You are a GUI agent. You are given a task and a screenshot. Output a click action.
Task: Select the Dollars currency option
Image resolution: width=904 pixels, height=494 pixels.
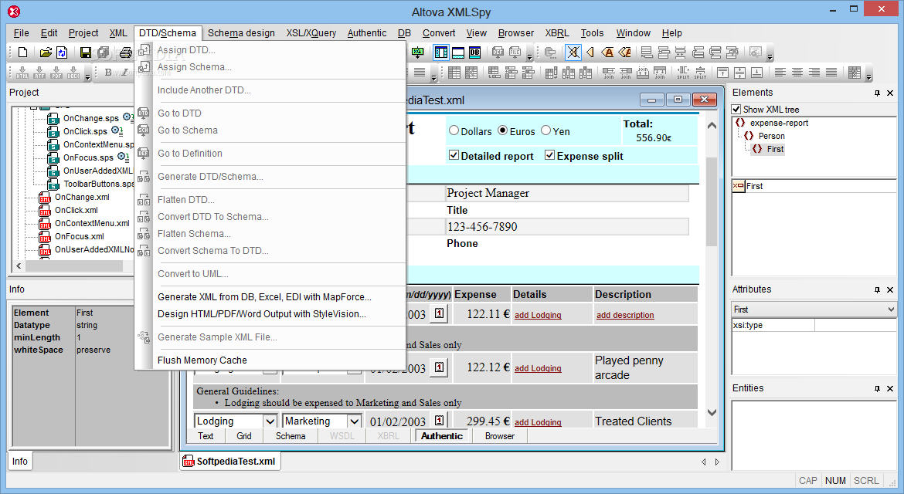tap(454, 130)
